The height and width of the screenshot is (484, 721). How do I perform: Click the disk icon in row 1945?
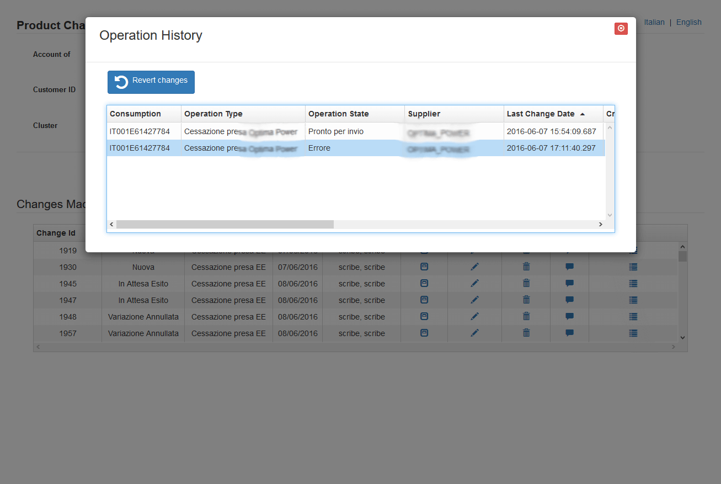[x=424, y=284]
